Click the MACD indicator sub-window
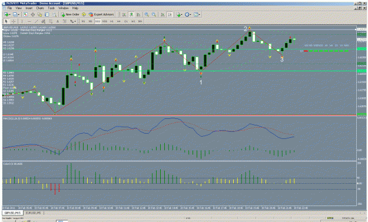 pos(180,138)
